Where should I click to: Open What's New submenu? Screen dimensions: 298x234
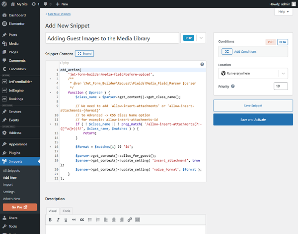pyautogui.click(x=11, y=199)
